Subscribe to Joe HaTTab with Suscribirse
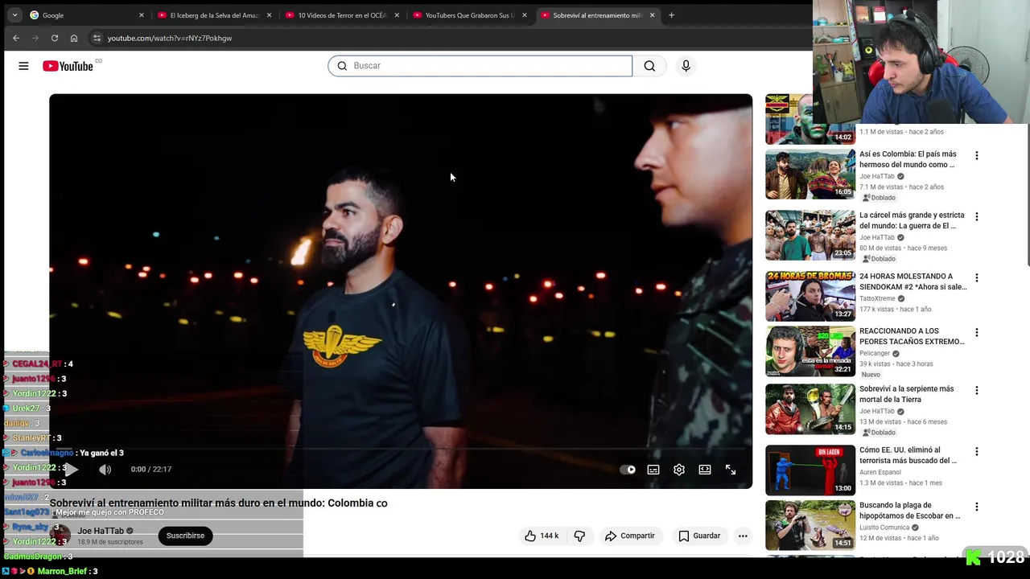Viewport: 1030px width, 579px height. 185,536
